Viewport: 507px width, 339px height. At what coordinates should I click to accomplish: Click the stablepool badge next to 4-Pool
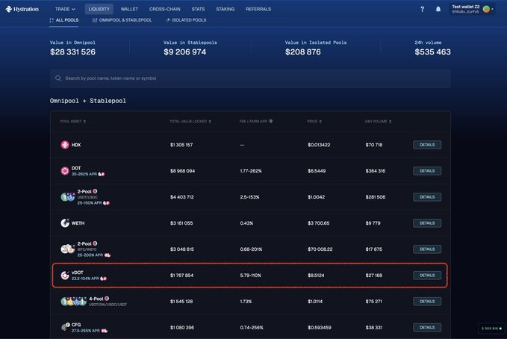click(107, 299)
